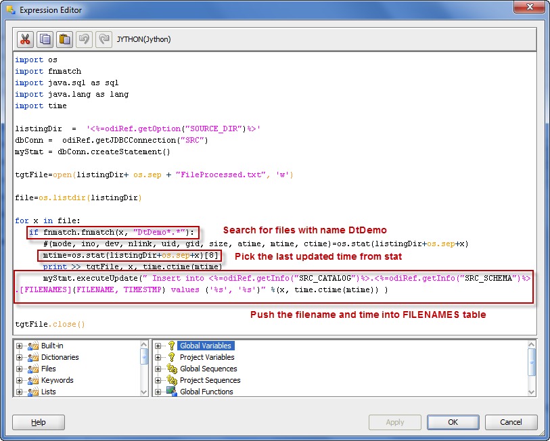Screen dimensions: 550x441
Task: Click the Global Functions chart icon
Action: [171, 392]
